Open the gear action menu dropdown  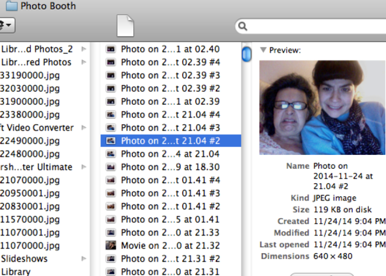click(x=6, y=25)
